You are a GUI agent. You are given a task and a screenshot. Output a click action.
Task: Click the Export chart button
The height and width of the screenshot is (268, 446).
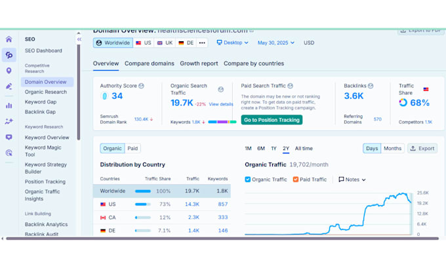422,148
